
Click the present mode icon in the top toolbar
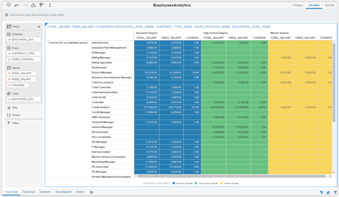point(9,5)
